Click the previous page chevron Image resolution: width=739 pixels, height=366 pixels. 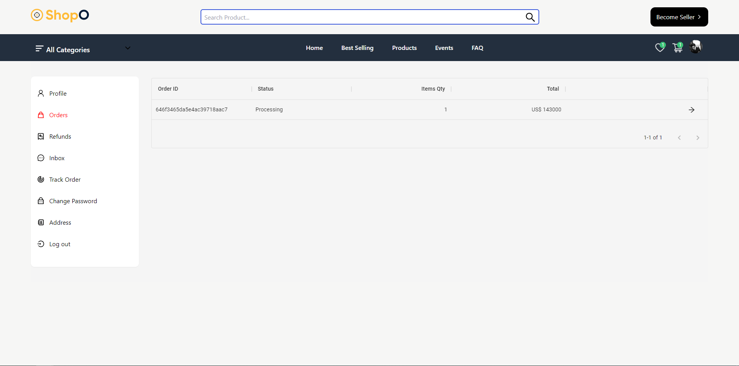679,137
